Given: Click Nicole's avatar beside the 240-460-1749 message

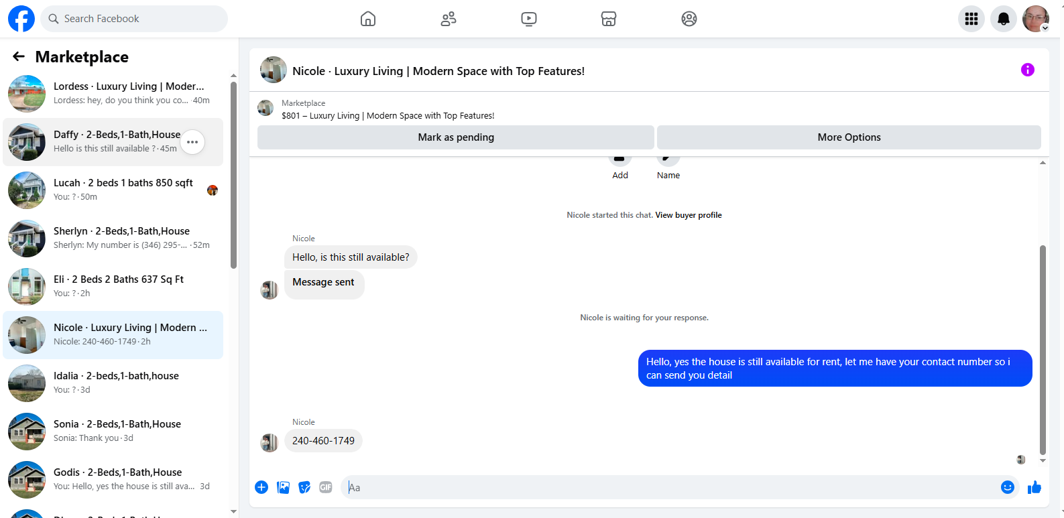Looking at the screenshot, I should click(270, 443).
